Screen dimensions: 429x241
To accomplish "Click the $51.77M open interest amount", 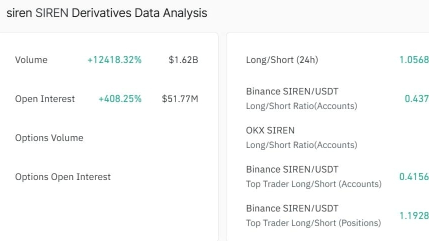I will [180, 99].
